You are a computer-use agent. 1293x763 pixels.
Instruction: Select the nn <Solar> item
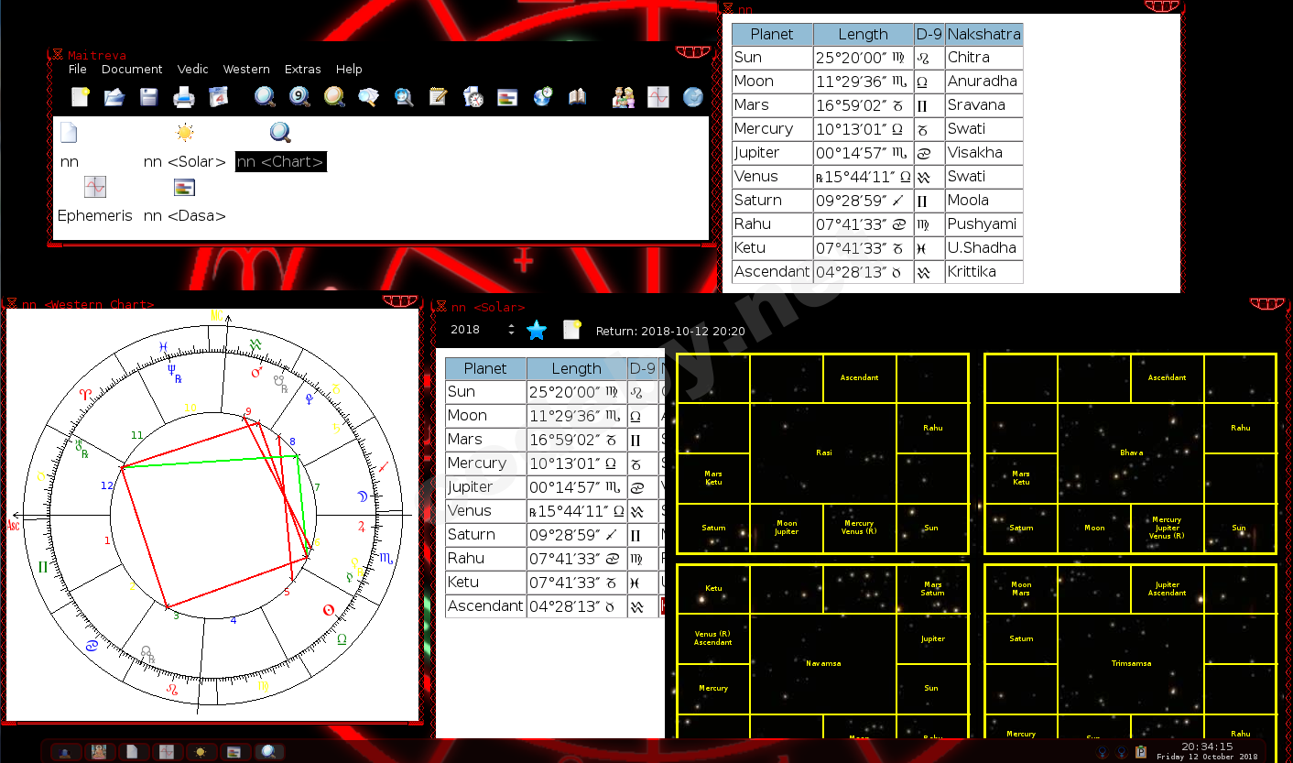[x=185, y=162]
